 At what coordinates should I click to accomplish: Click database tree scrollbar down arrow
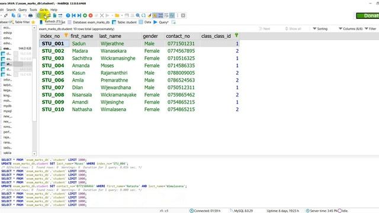tap(34, 154)
